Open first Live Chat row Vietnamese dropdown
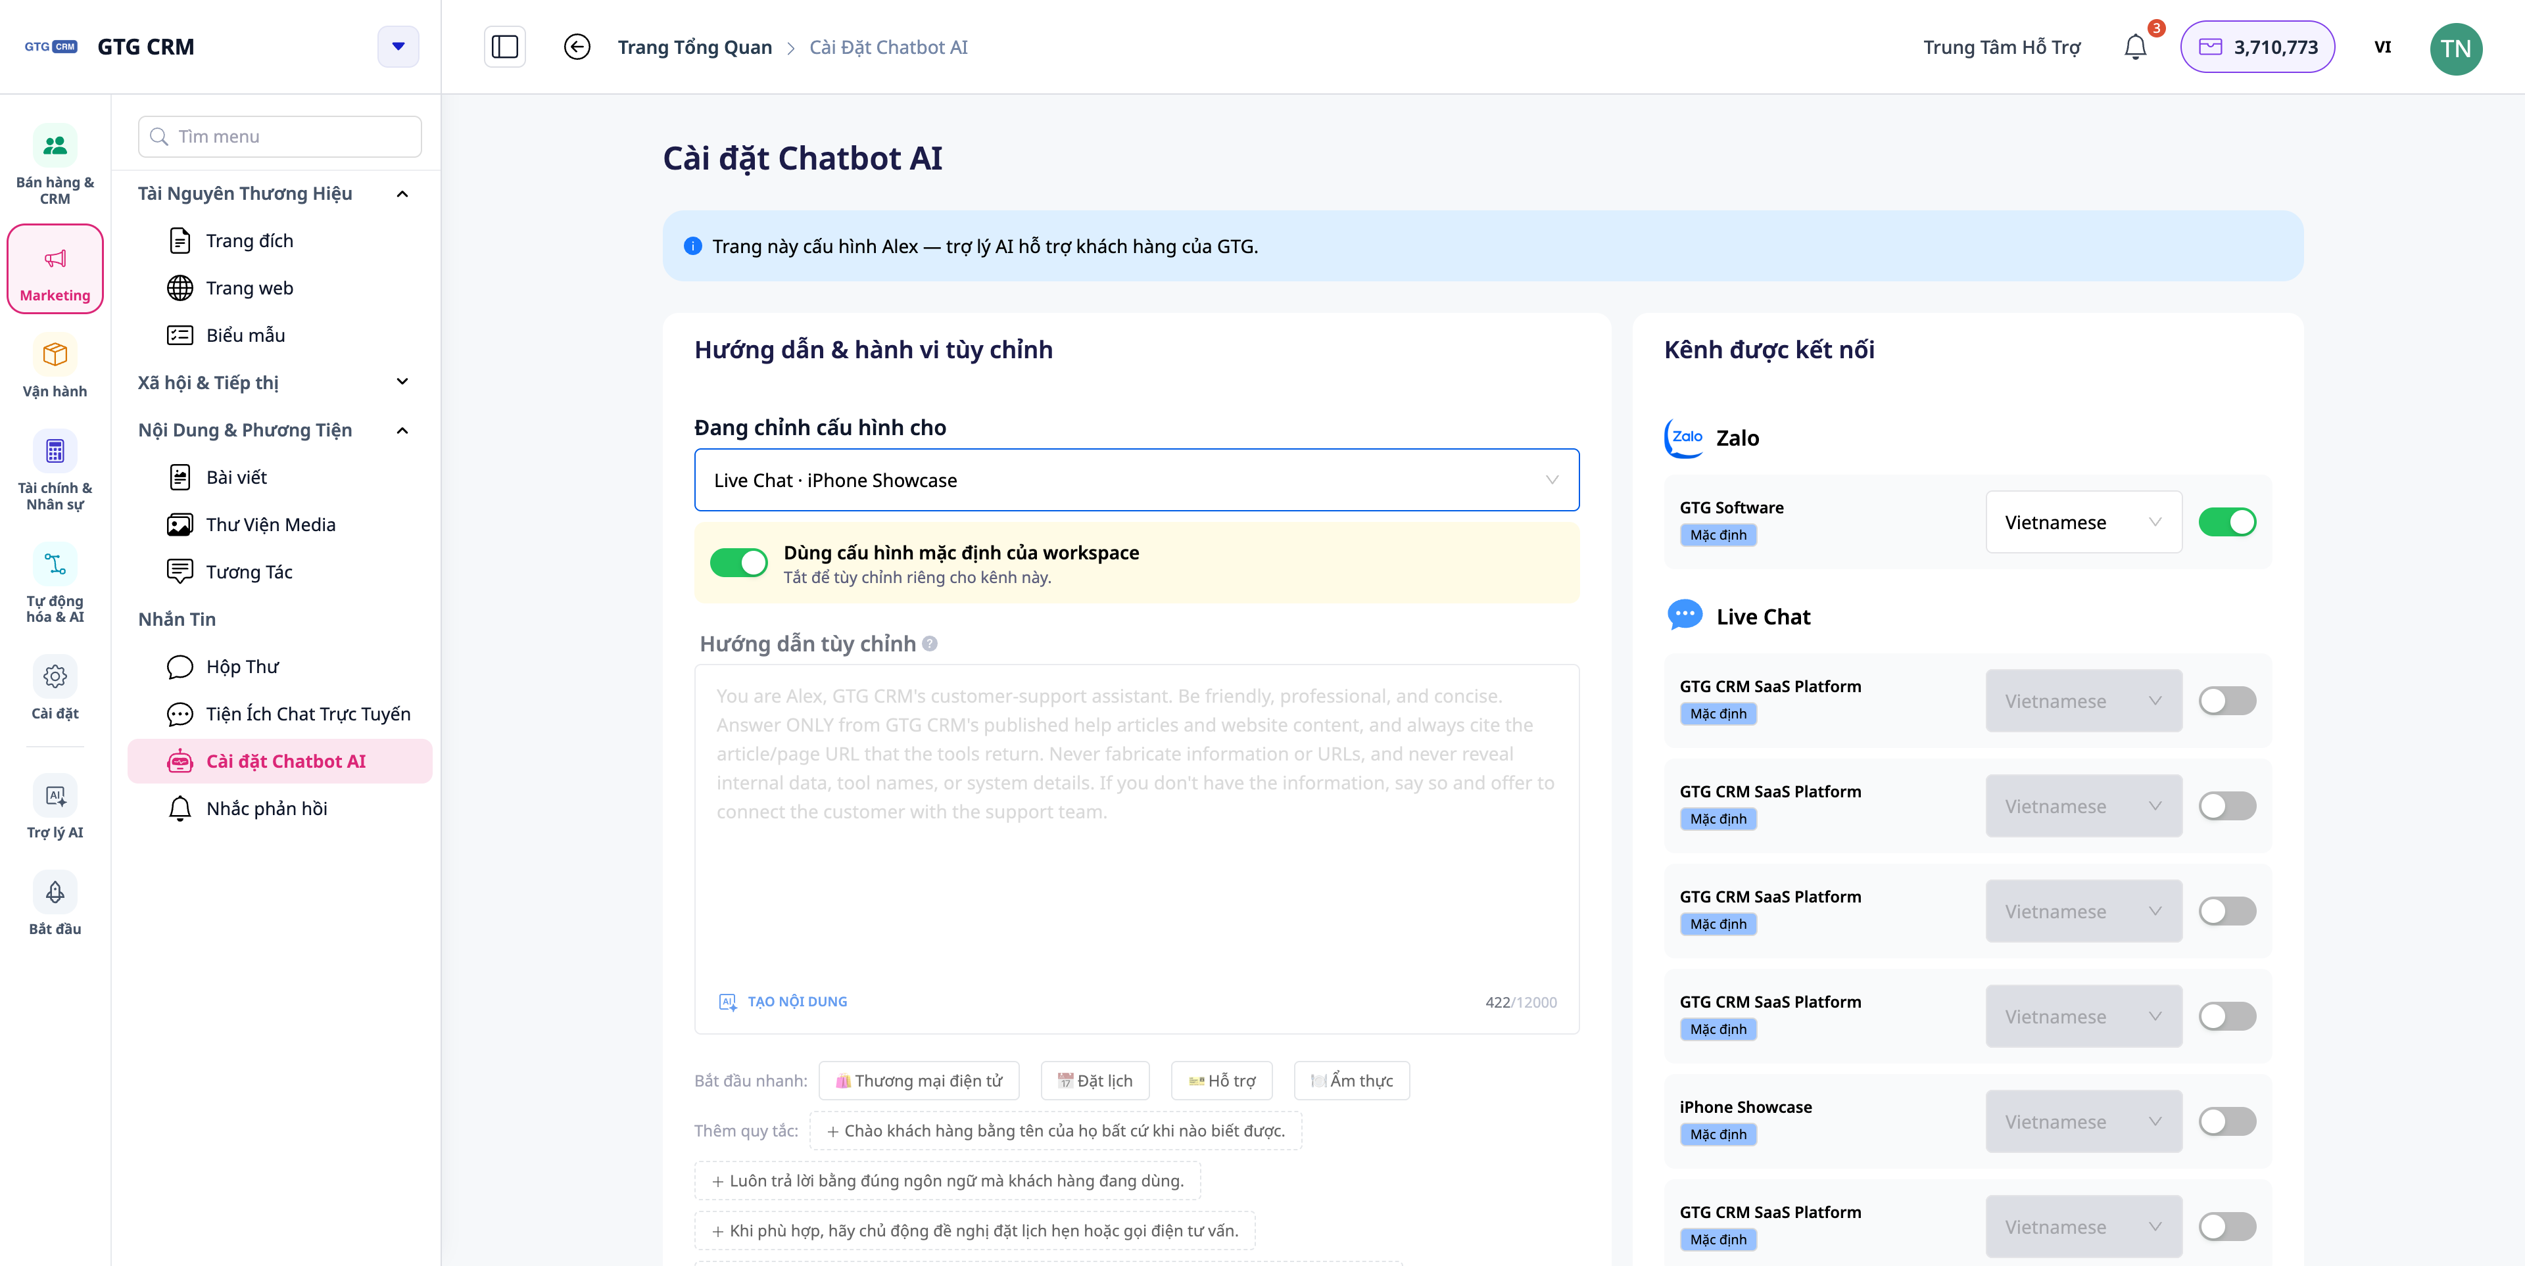Image resolution: width=2525 pixels, height=1266 pixels. point(2083,701)
